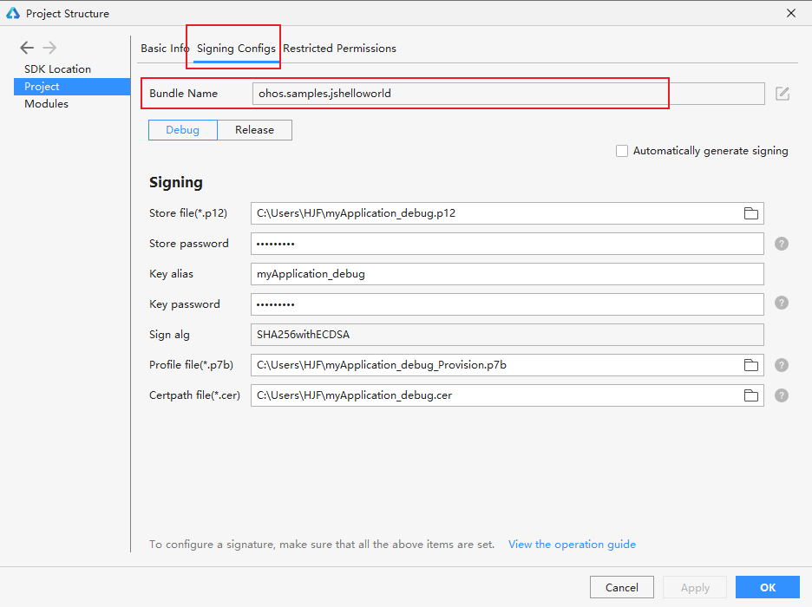
Task: Browse for Certpath file using folder icon
Action: 751,395
